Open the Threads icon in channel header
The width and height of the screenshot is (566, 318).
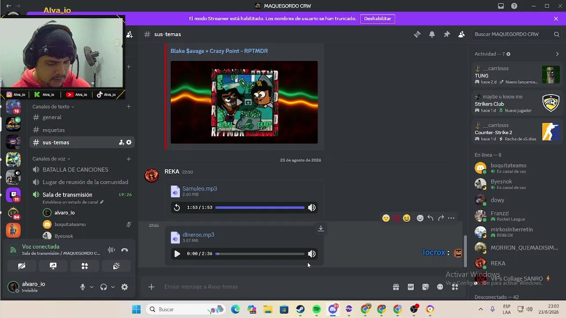click(417, 34)
